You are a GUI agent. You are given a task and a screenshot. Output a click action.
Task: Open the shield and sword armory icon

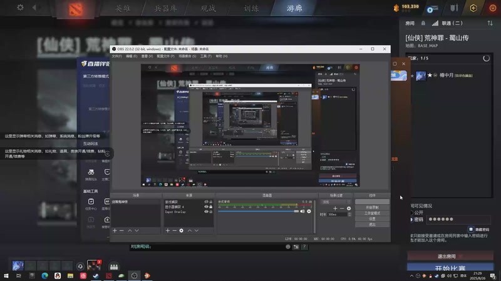pyautogui.click(x=454, y=7)
